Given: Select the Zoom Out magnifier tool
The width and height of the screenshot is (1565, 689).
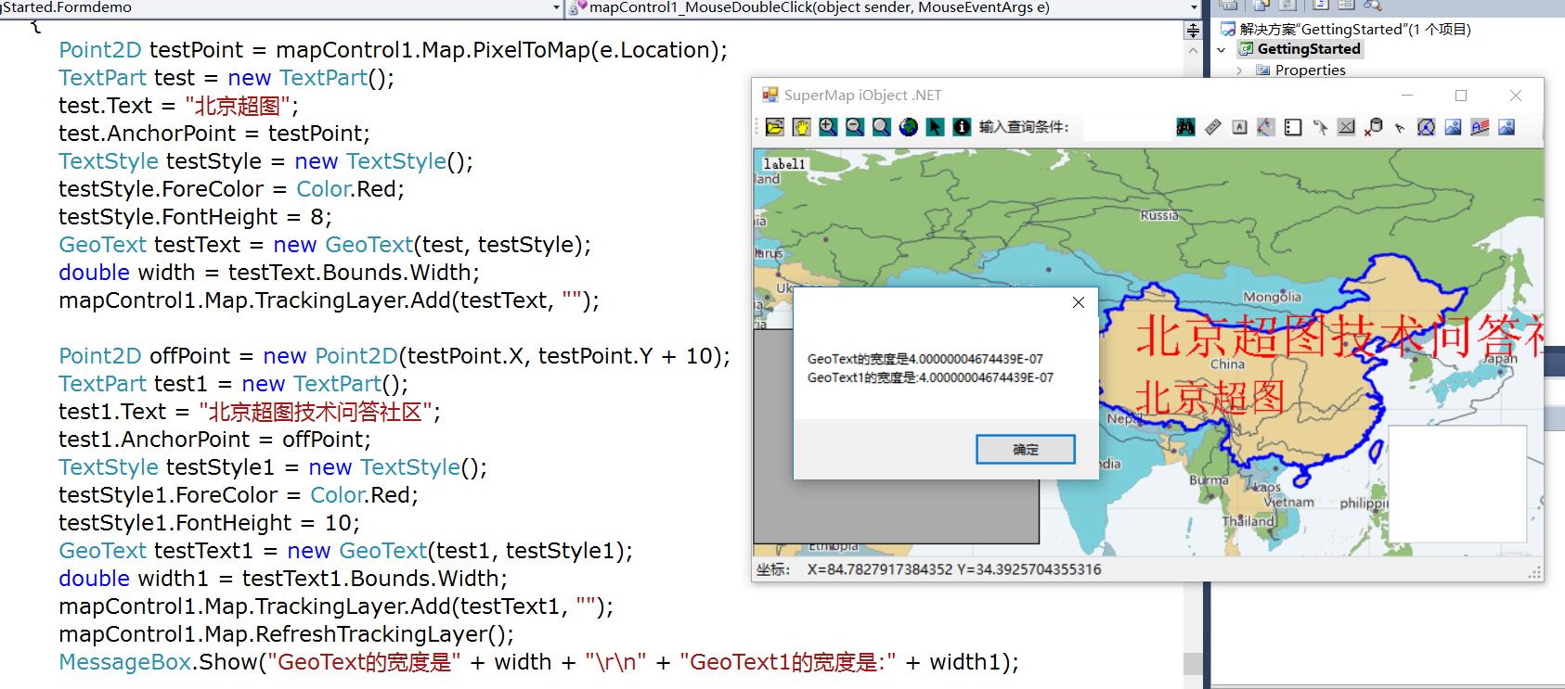Looking at the screenshot, I should [855, 127].
